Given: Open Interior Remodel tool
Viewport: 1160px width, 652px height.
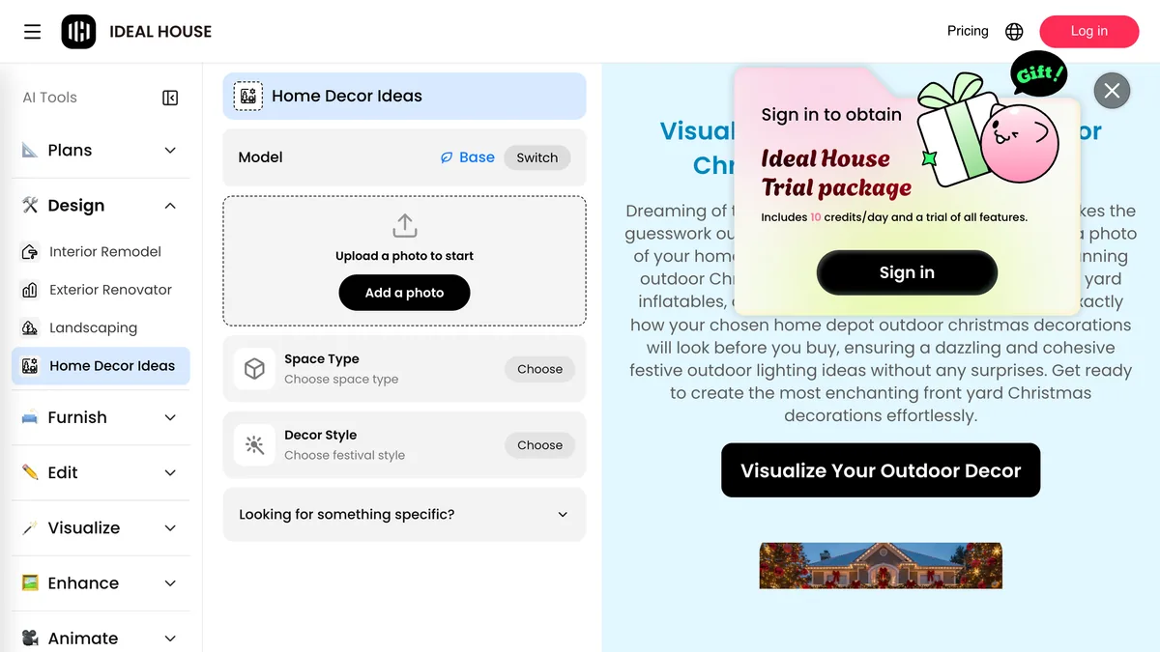Looking at the screenshot, I should click(101, 252).
